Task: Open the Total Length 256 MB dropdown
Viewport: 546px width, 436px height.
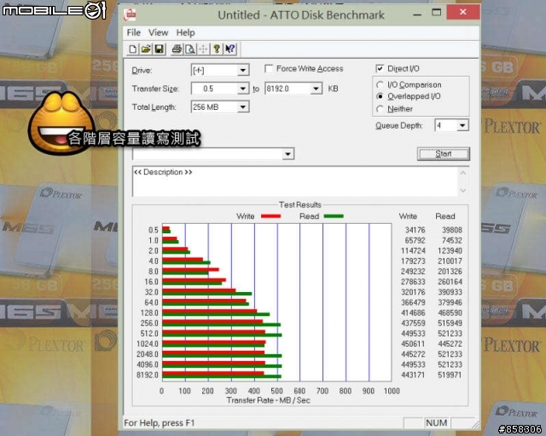Action: [243, 107]
